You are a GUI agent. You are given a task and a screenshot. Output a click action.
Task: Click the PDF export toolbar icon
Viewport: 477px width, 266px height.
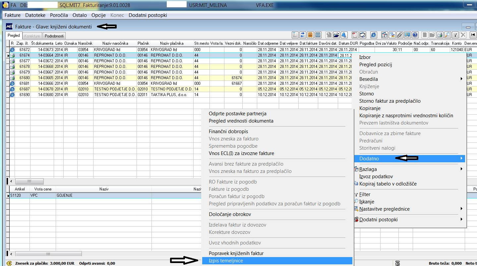[x=355, y=35]
